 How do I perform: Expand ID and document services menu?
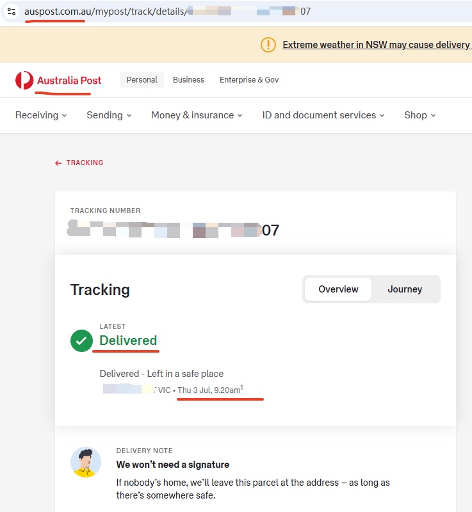pyautogui.click(x=323, y=115)
